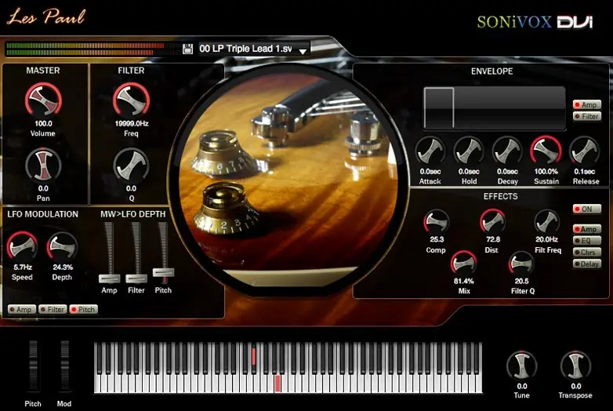613x411 pixels.
Task: Click the red highlighted white key on keyboard
Action: click(277, 384)
